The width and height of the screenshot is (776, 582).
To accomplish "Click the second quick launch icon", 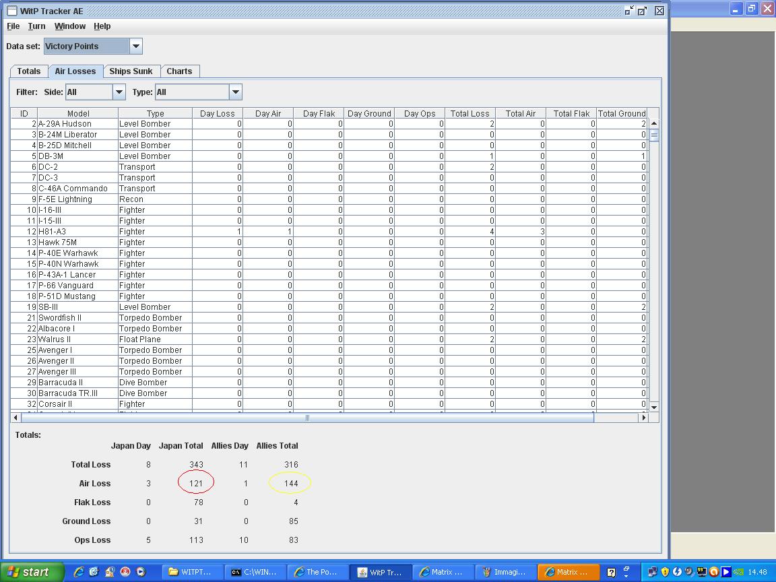I will [94, 572].
